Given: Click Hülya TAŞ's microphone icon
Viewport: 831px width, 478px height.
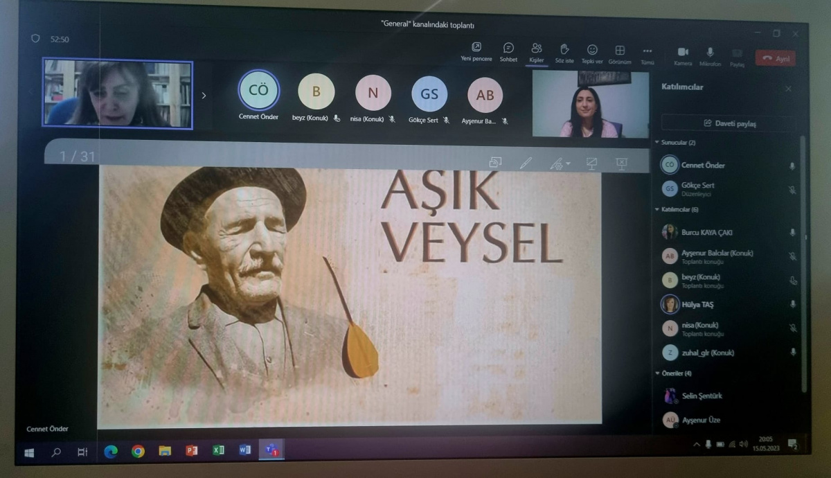Looking at the screenshot, I should coord(792,304).
